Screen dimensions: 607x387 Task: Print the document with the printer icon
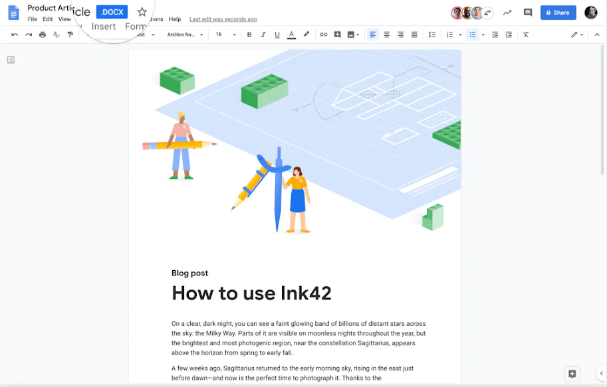43,35
